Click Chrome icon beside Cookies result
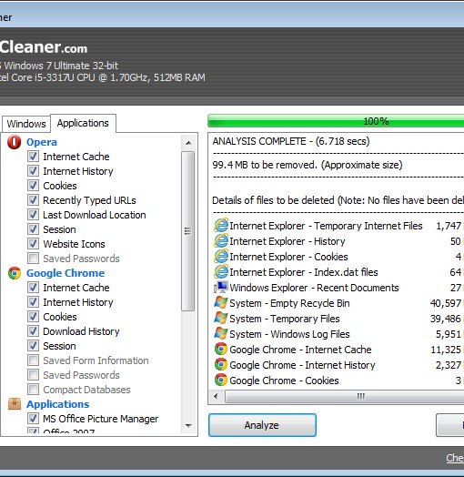The height and width of the screenshot is (477, 464). [221, 381]
